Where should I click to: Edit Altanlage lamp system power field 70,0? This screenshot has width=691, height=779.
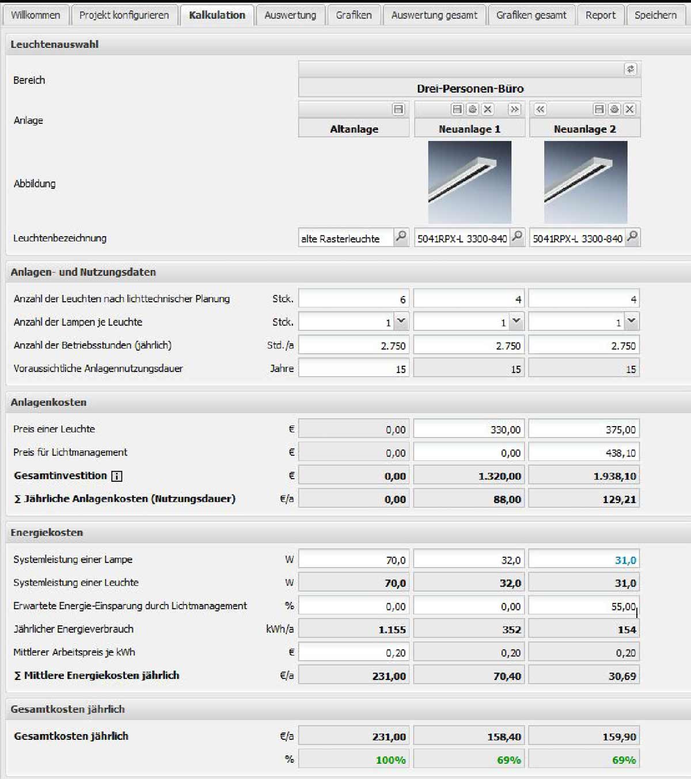(354, 560)
